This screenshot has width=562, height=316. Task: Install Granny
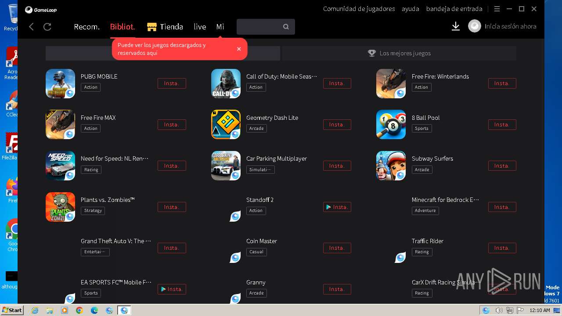coord(337,289)
